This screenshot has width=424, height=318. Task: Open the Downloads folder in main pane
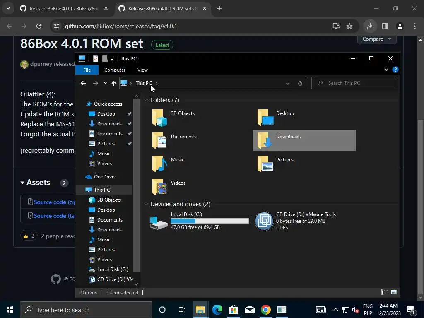pos(304,140)
